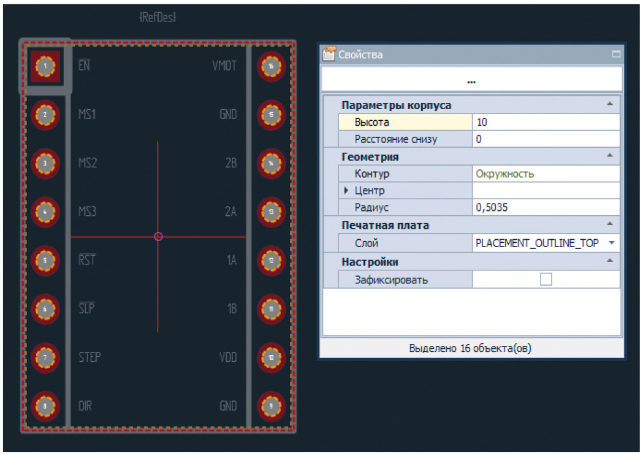
Task: Select pad 10 next to VDD
Action: point(271,357)
